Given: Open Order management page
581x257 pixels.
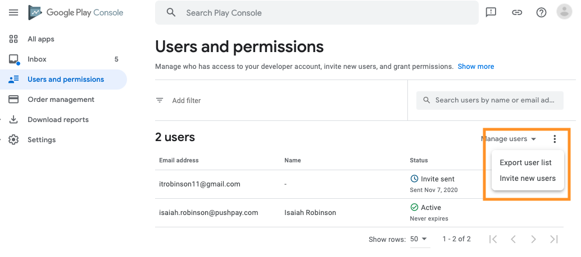Looking at the screenshot, I should (x=61, y=100).
